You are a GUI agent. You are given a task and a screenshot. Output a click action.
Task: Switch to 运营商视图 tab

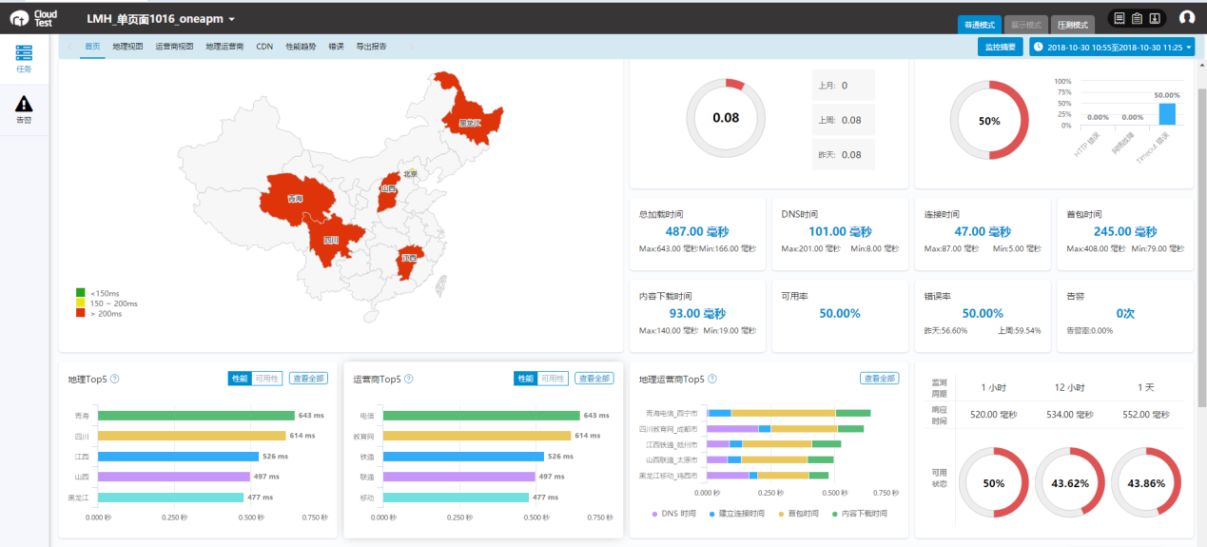pyautogui.click(x=174, y=46)
